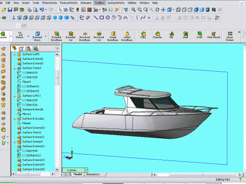Pick the Select arrow cursor tool

[x=60, y=10]
